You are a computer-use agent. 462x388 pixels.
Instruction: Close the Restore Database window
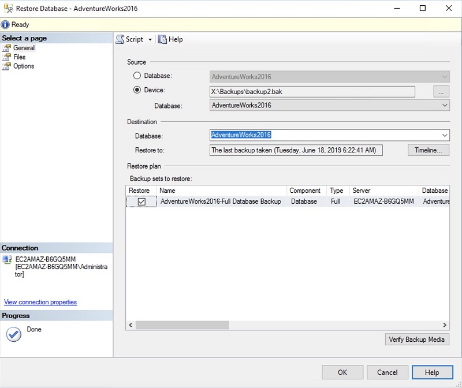tap(449, 8)
